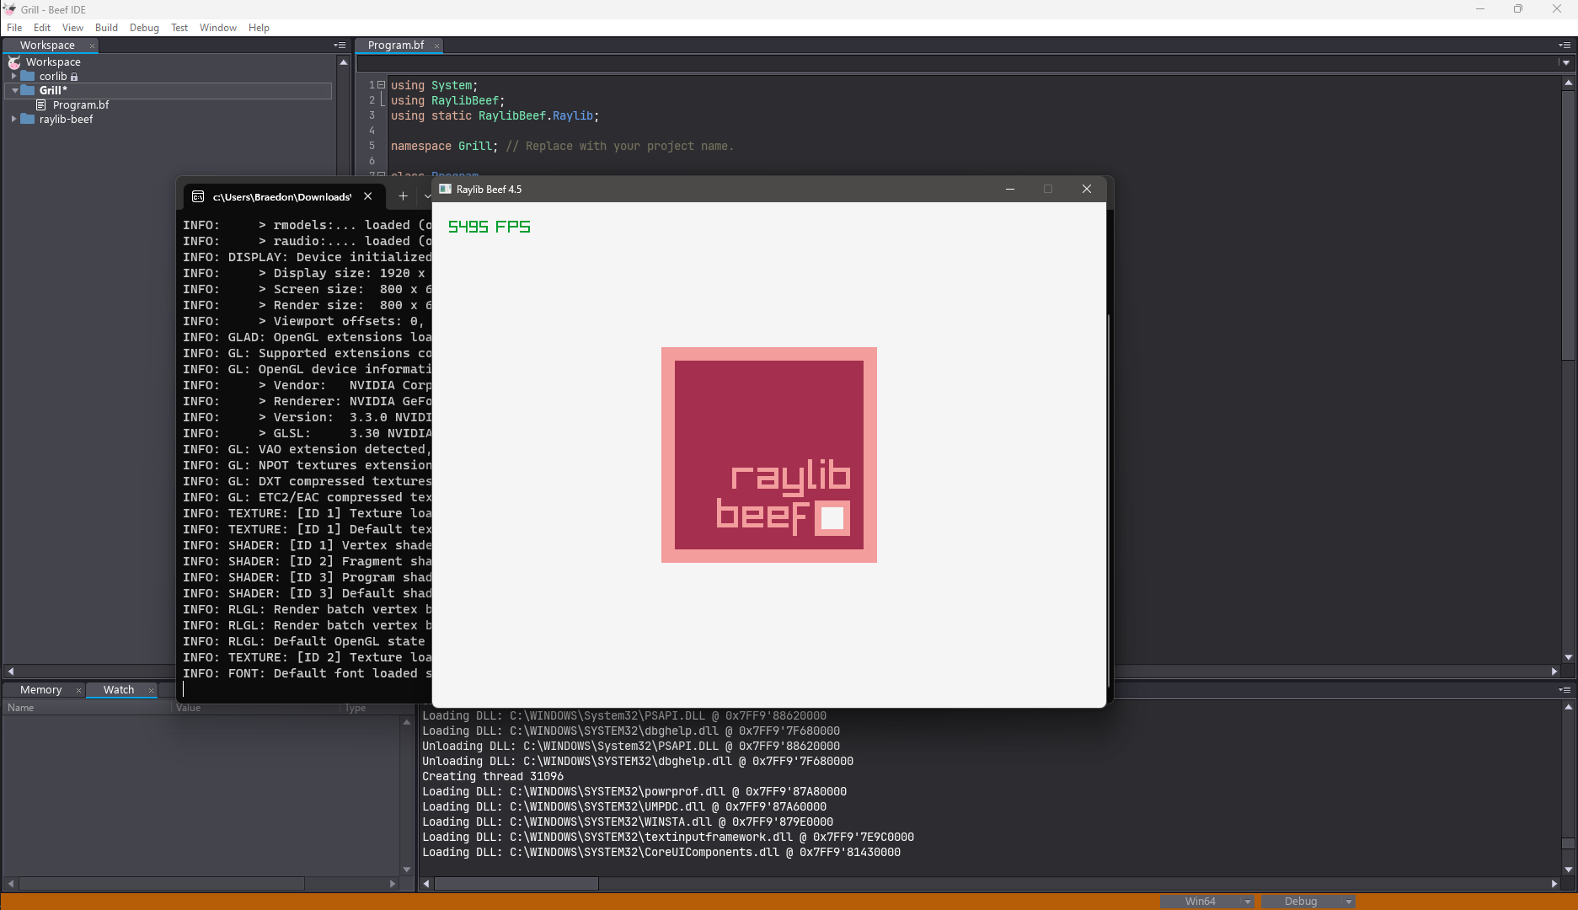Open the File menu

[x=14, y=28]
